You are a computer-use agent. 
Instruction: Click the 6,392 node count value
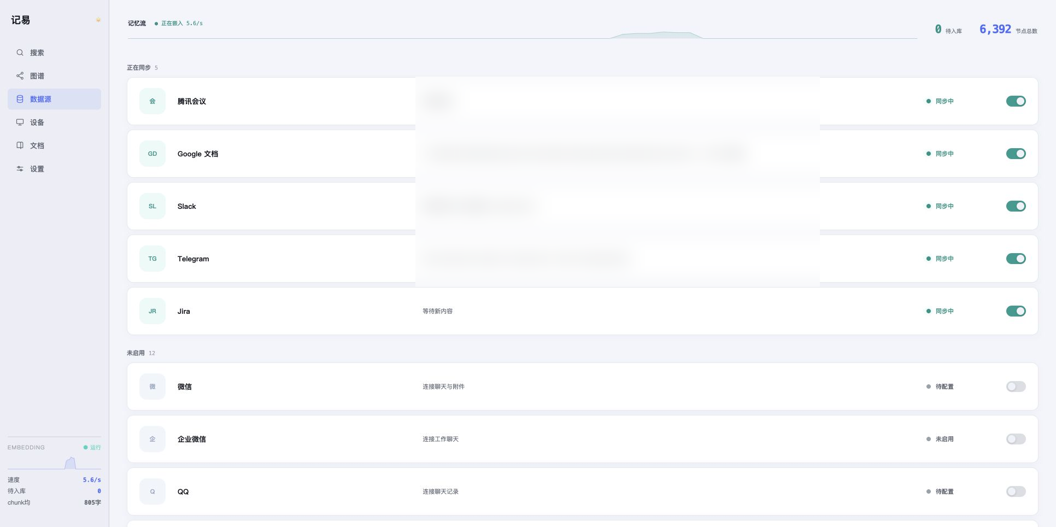[x=995, y=30]
